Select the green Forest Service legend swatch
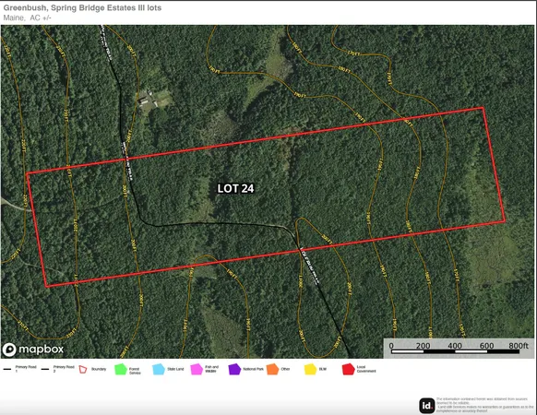The image size is (537, 415). (121, 370)
